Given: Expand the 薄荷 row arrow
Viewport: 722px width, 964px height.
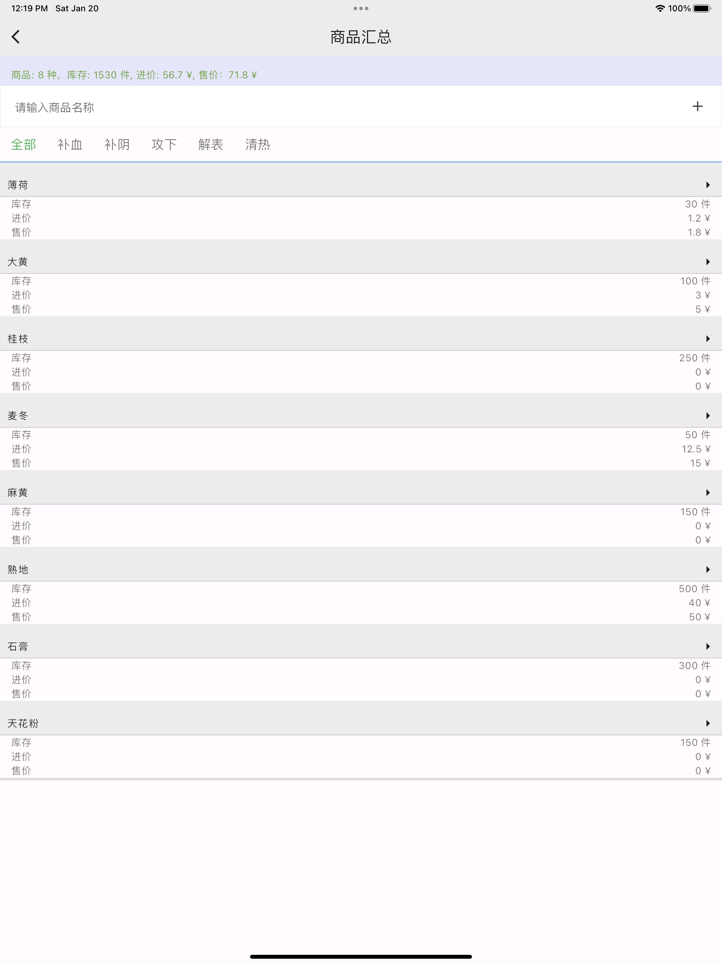Looking at the screenshot, I should (x=708, y=185).
